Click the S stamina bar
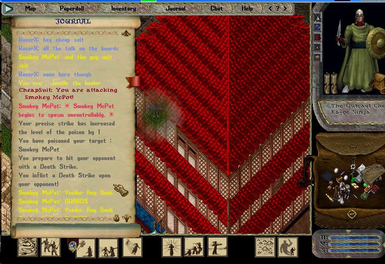The height and width of the screenshot is (264, 385). pyautogui.click(x=354, y=251)
